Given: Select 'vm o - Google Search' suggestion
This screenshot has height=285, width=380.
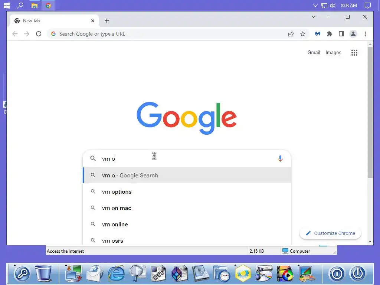Looking at the screenshot, I should [187, 175].
